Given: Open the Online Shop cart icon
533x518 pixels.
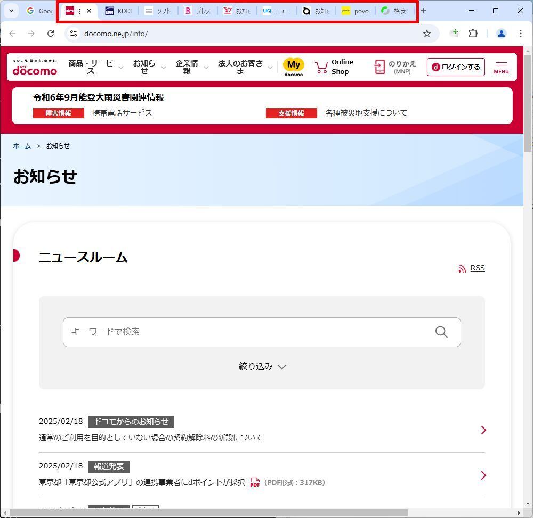Looking at the screenshot, I should pos(321,67).
